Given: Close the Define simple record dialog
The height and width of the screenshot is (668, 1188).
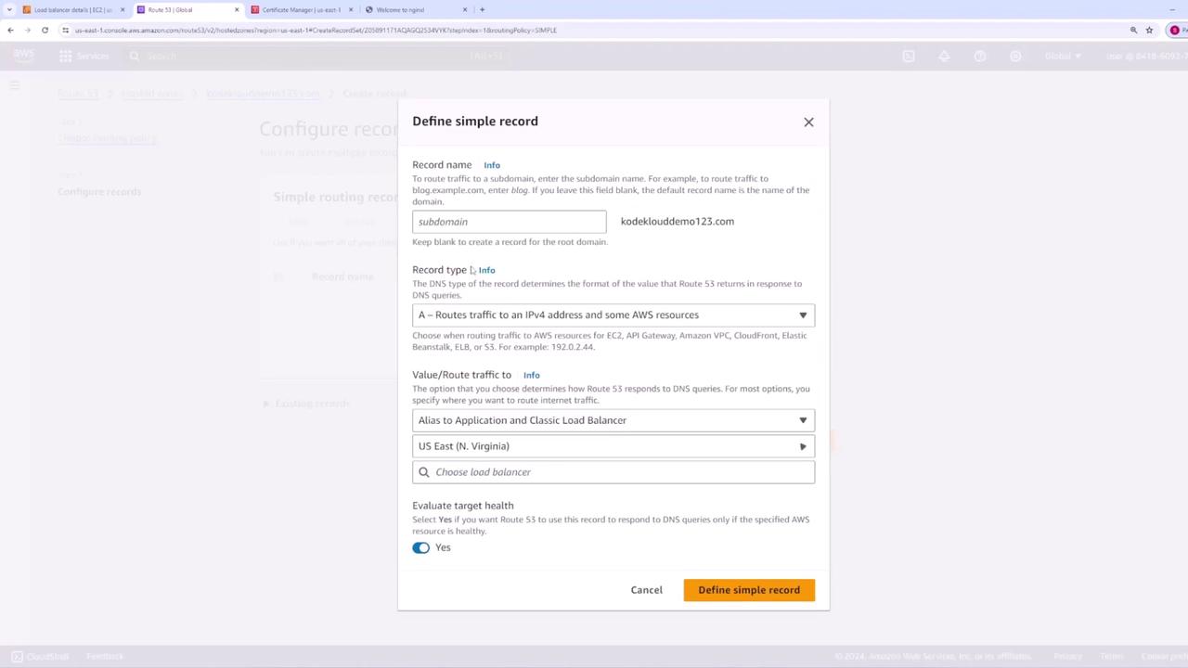Looking at the screenshot, I should 808,122.
